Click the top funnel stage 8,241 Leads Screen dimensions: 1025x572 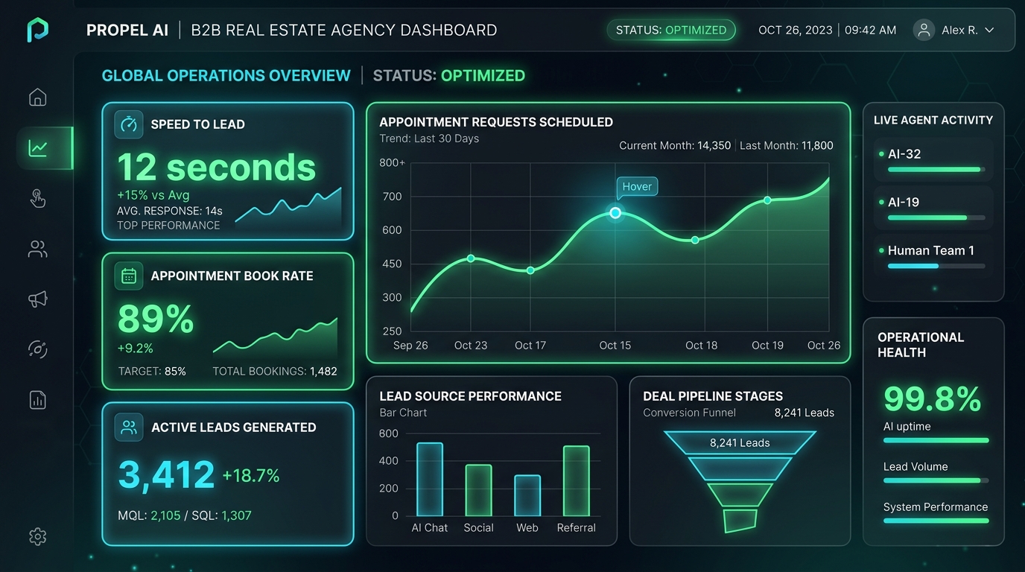pos(740,442)
